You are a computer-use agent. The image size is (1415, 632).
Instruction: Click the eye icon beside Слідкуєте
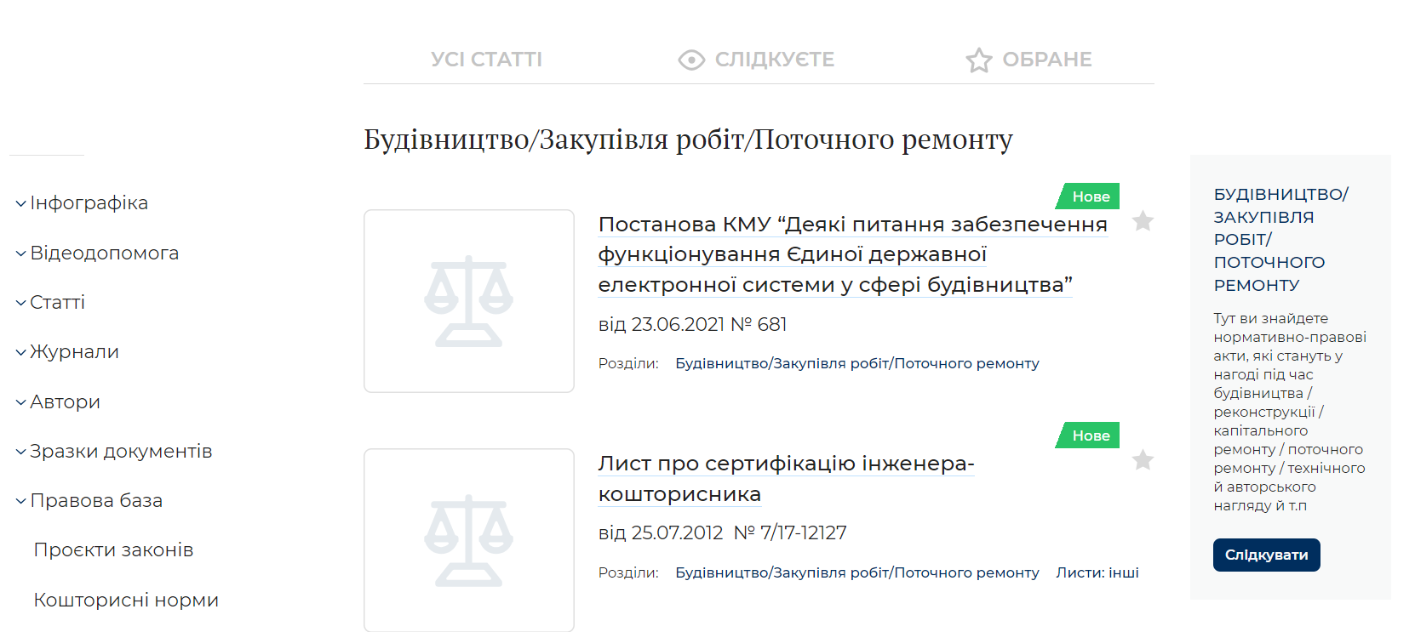click(x=691, y=60)
